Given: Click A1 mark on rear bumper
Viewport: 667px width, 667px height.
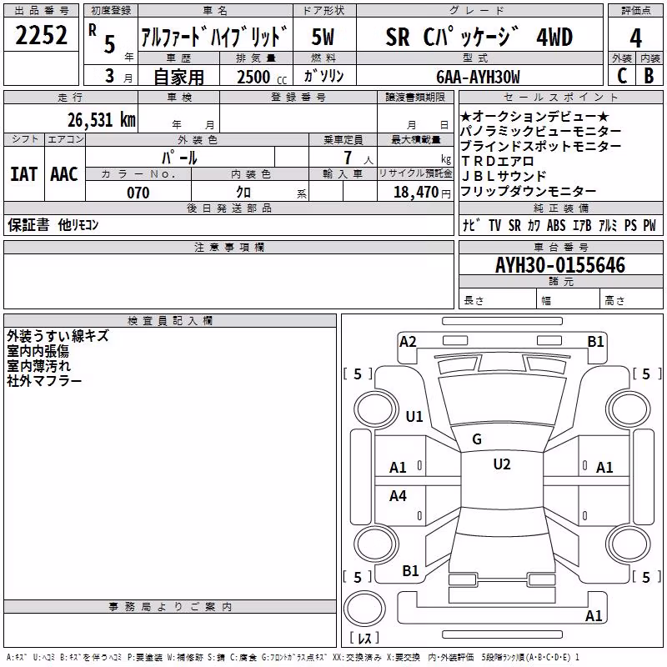Looking at the screenshot, I should click(594, 615).
